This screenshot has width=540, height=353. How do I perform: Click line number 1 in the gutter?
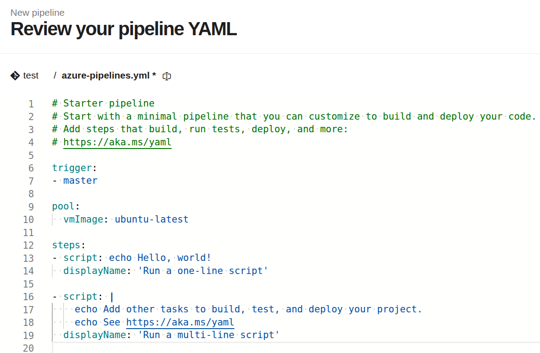(x=31, y=104)
